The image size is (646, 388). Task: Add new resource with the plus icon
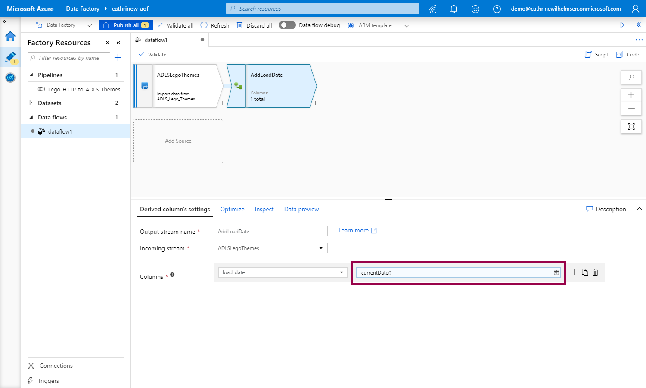pos(118,58)
